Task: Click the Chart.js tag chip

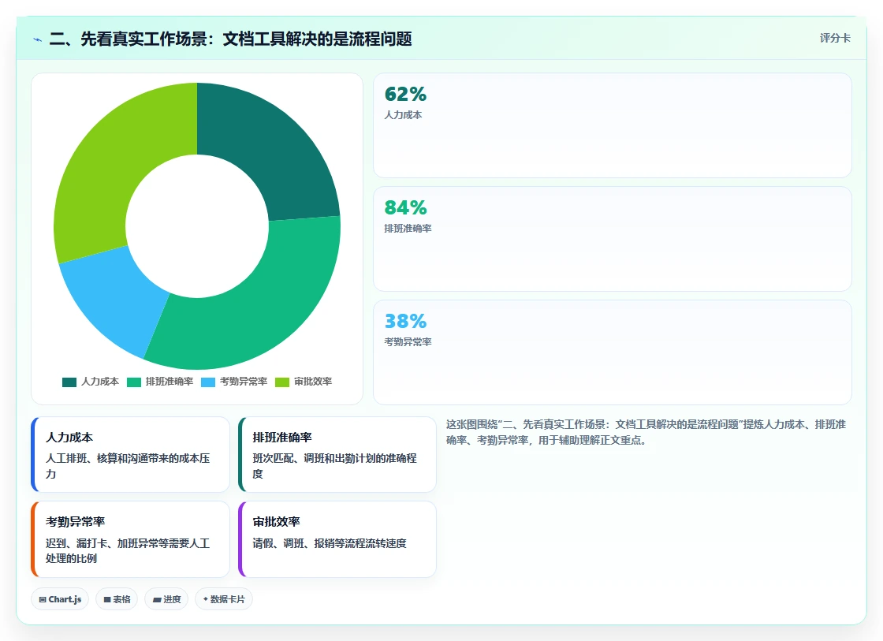Action: [60, 599]
